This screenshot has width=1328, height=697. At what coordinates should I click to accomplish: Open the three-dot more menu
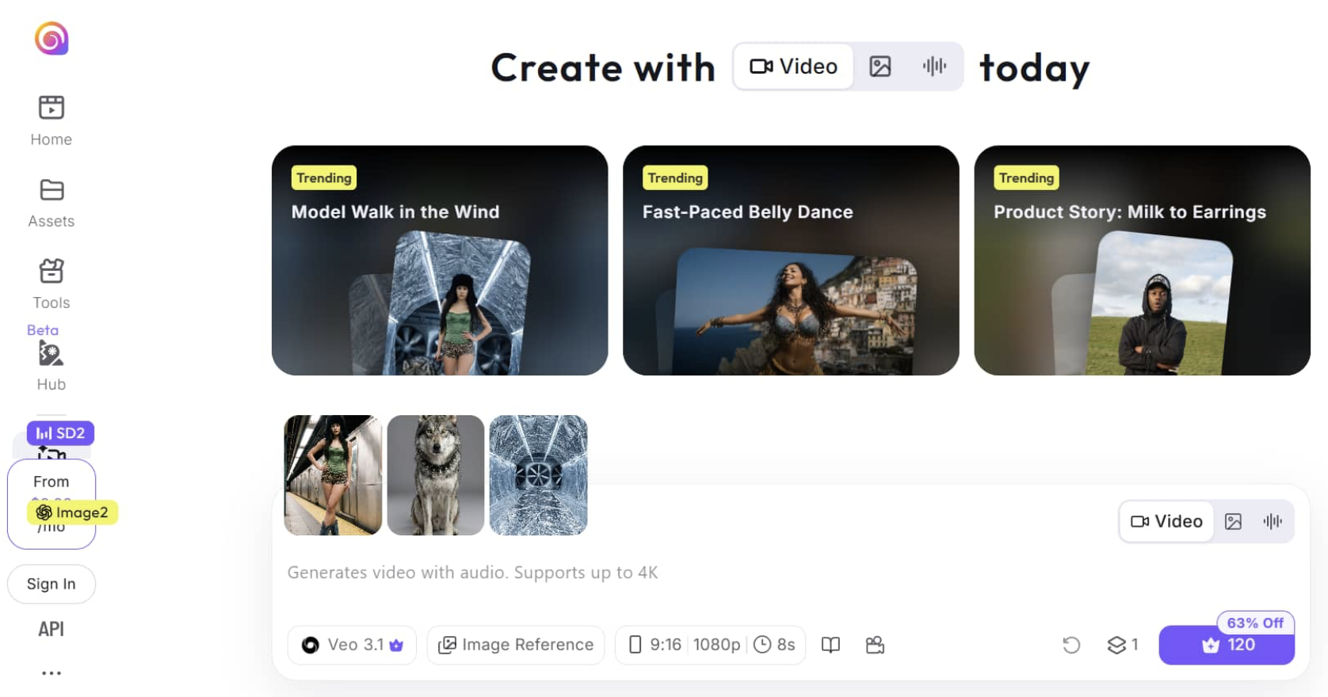pos(52,673)
